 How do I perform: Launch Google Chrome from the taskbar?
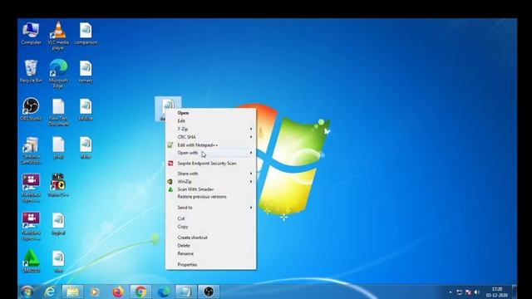pyautogui.click(x=140, y=292)
